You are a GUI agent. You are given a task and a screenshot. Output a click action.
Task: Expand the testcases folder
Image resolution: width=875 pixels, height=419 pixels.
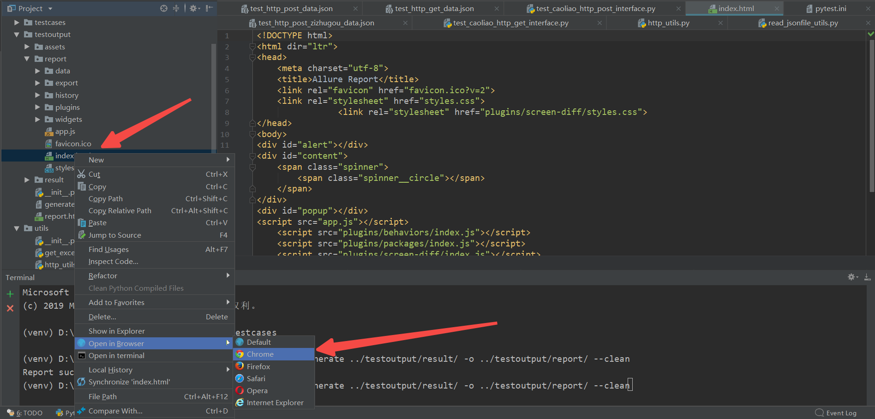(17, 22)
